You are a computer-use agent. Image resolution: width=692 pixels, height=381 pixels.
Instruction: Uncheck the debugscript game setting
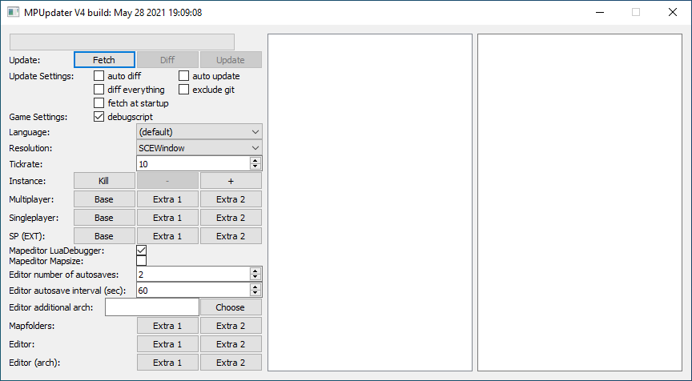[x=99, y=117]
